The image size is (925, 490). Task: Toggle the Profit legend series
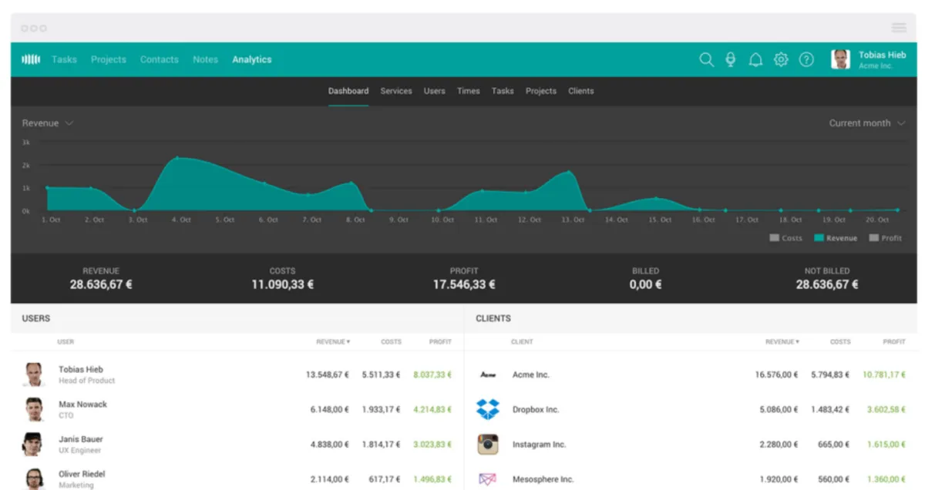885,238
